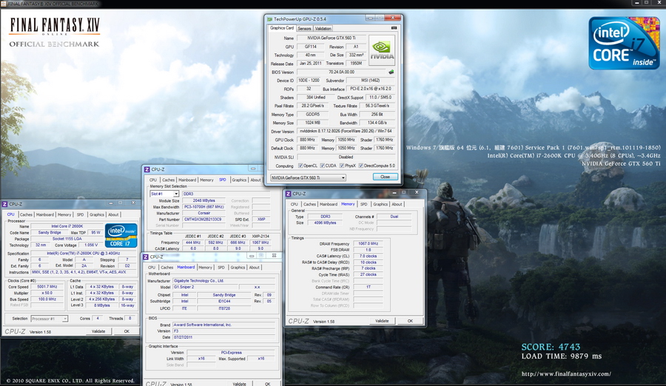Viewport: 666px width, 386px height.
Task: Toggle the CUDA checkbox
Action: pos(323,166)
